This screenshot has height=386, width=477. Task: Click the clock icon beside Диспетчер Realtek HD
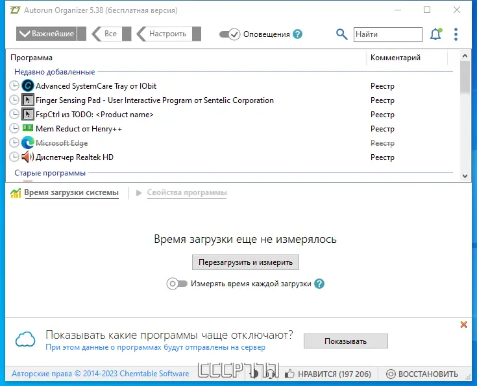[x=14, y=157]
